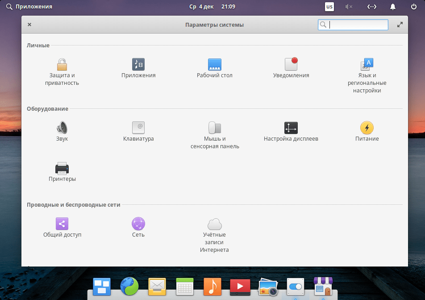425x300 pixels.
Task: Open the muted volume indicator
Action: [x=349, y=7]
